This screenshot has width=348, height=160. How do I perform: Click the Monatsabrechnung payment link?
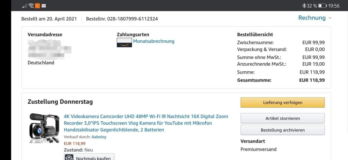click(x=153, y=41)
